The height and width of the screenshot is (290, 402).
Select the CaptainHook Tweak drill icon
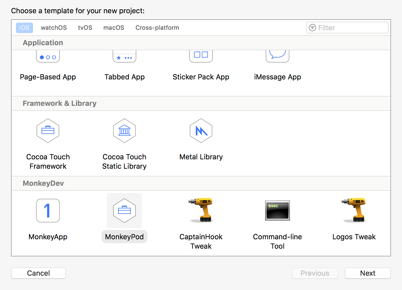[201, 210]
